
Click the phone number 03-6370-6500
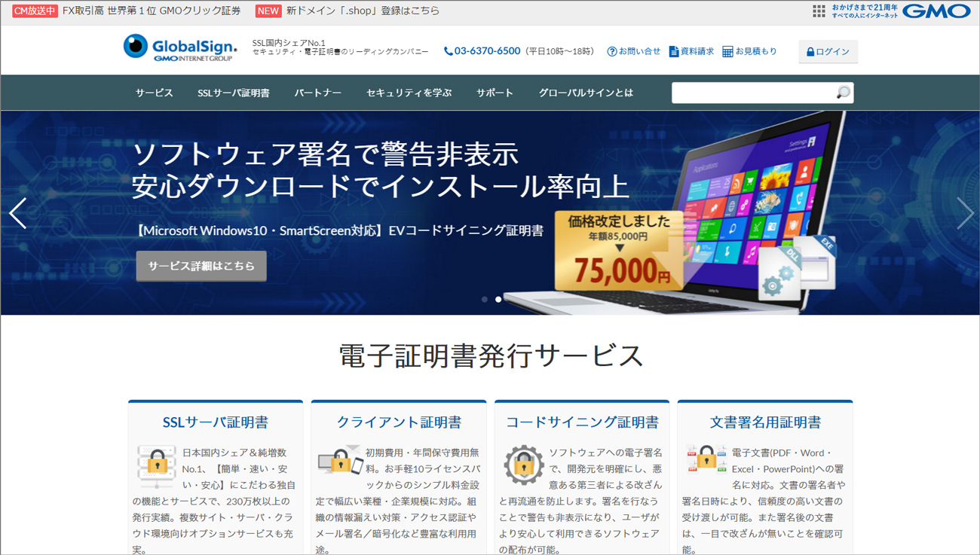[x=487, y=51]
